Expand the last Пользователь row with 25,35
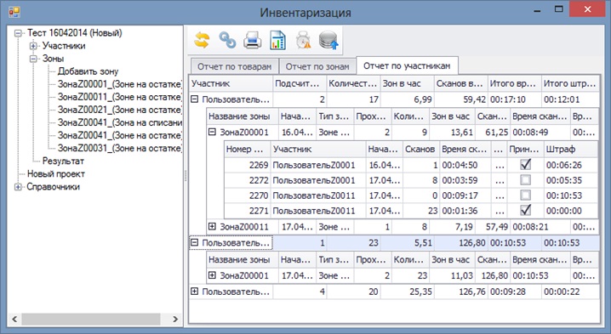 pyautogui.click(x=195, y=292)
